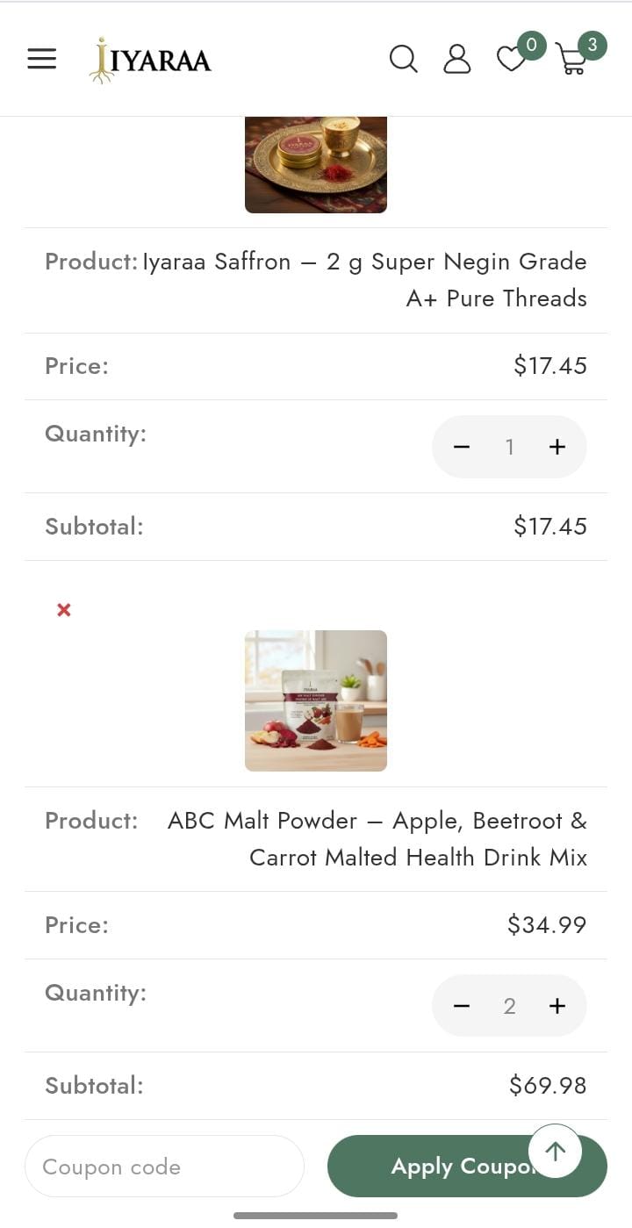
Task: Decrease Saffron quantity with minus button
Action: pyautogui.click(x=462, y=447)
